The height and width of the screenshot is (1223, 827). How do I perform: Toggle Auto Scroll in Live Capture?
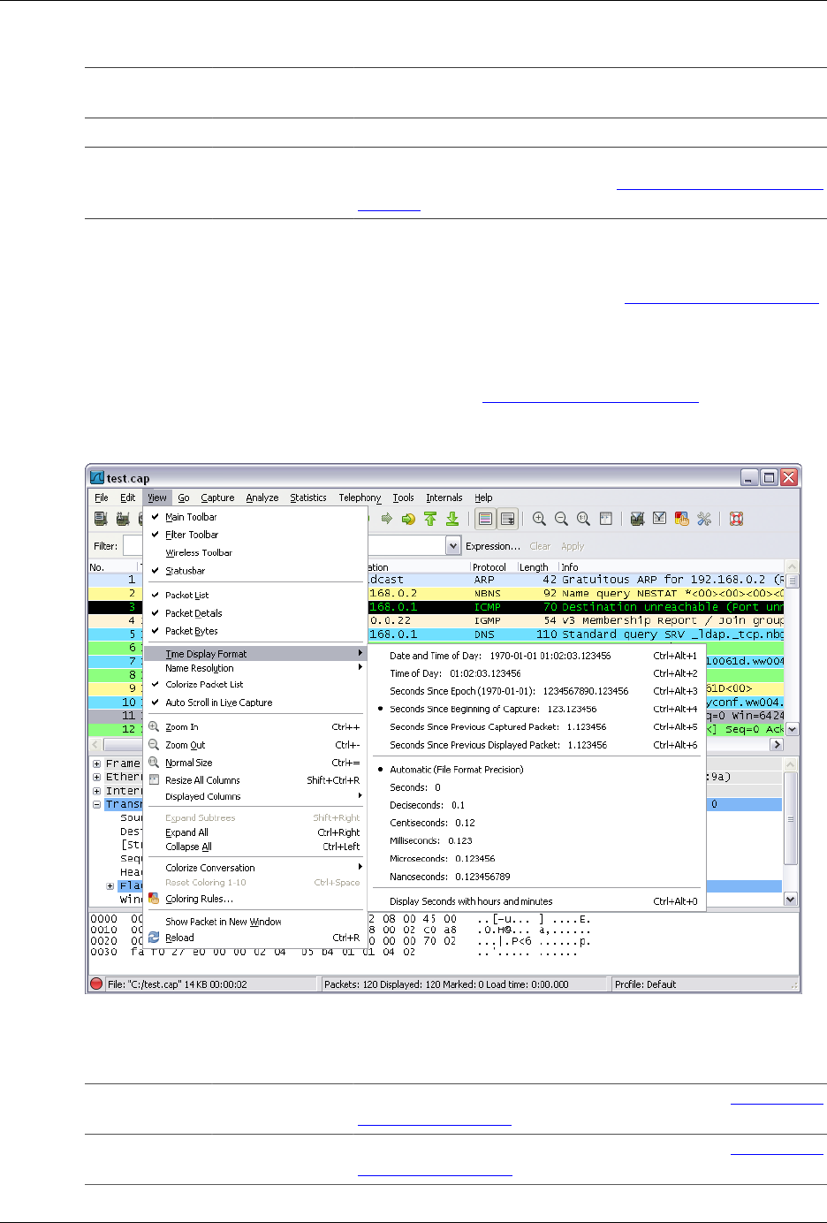tap(254, 703)
